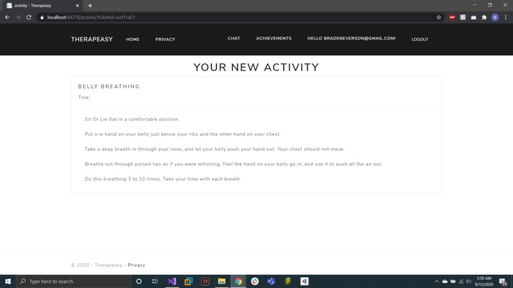This screenshot has width=513, height=288.
Task: Click the 'True;' text
Action: (84, 97)
